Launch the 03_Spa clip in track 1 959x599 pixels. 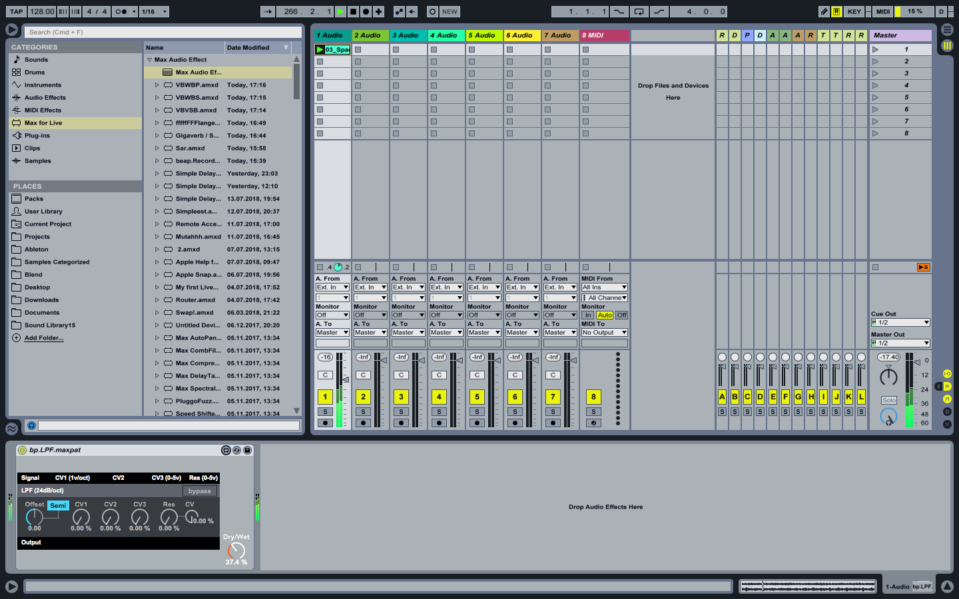coord(320,49)
